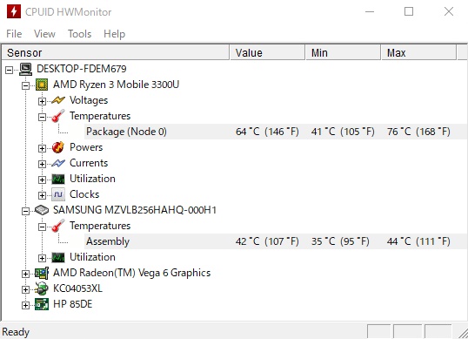Click the Value column header
Screen dimensions: 468x339
tap(267, 52)
